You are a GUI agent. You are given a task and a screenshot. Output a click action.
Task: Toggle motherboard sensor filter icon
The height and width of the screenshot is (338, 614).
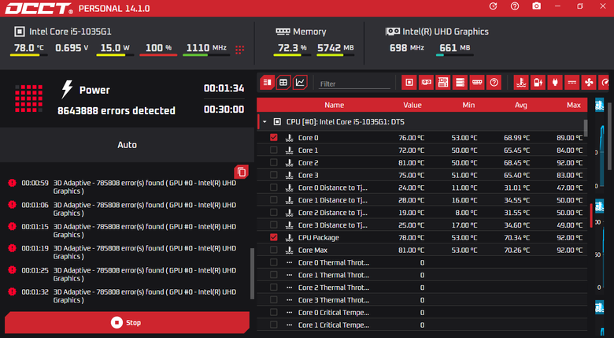pyautogui.click(x=443, y=83)
